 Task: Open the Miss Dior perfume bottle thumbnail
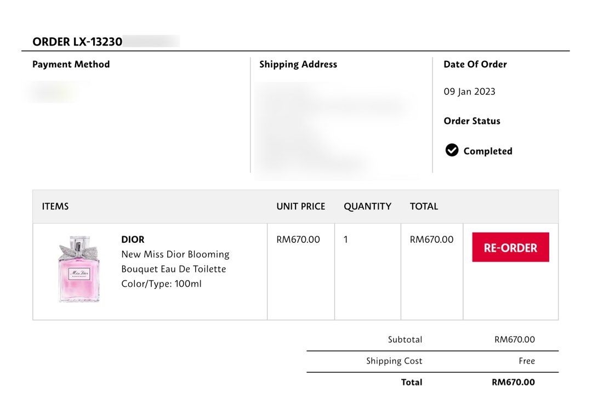tap(79, 269)
